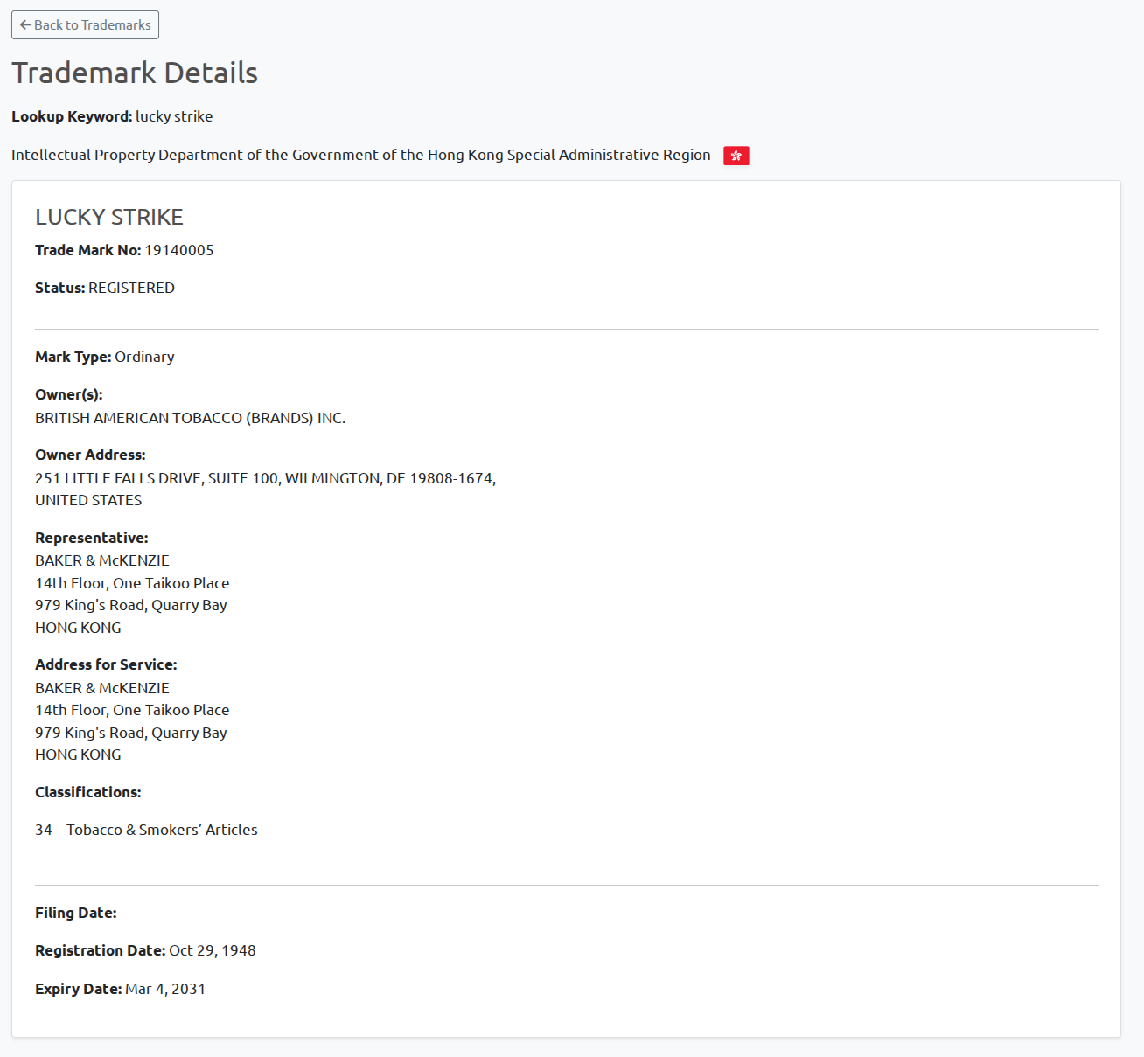Click the Hong Kong flag icon
This screenshot has width=1144, height=1057.
736,156
